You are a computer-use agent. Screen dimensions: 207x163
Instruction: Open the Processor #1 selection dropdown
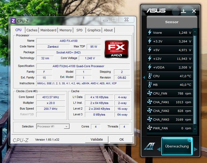click(x=53, y=126)
